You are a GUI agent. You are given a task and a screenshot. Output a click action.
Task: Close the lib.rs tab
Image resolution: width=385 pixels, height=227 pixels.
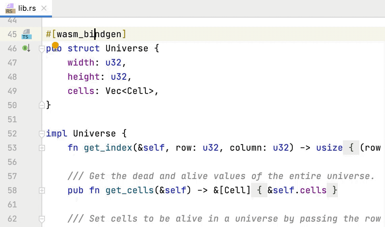(x=44, y=8)
